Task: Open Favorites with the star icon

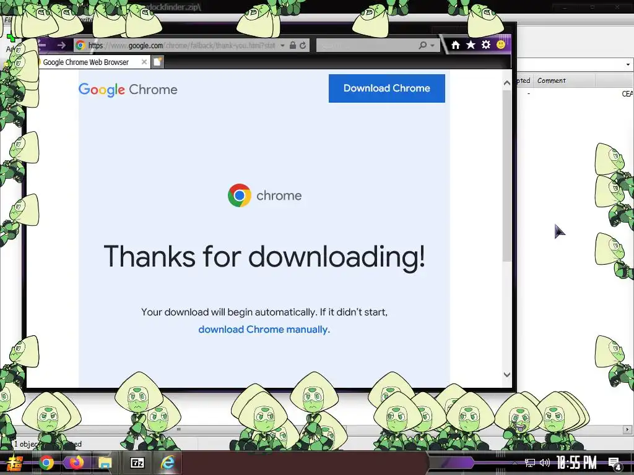Action: click(471, 45)
